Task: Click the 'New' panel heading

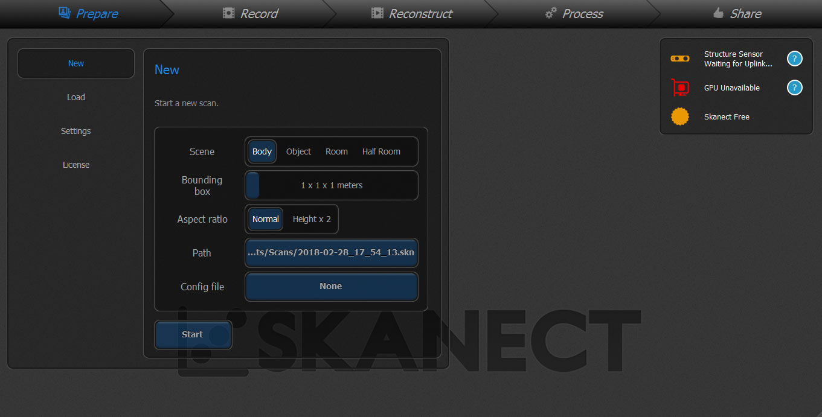Action: pyautogui.click(x=167, y=70)
